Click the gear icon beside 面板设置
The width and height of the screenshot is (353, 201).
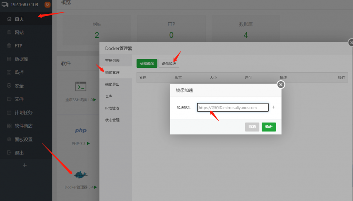(9, 139)
